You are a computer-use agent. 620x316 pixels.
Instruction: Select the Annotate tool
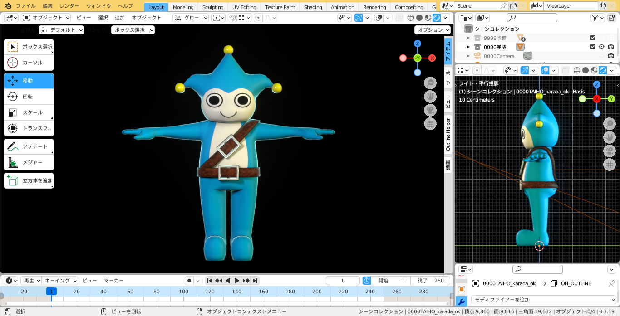tap(29, 146)
